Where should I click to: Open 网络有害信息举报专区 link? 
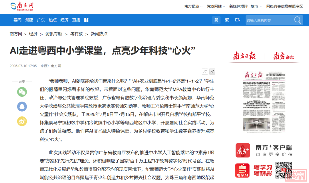(x=284, y=6)
